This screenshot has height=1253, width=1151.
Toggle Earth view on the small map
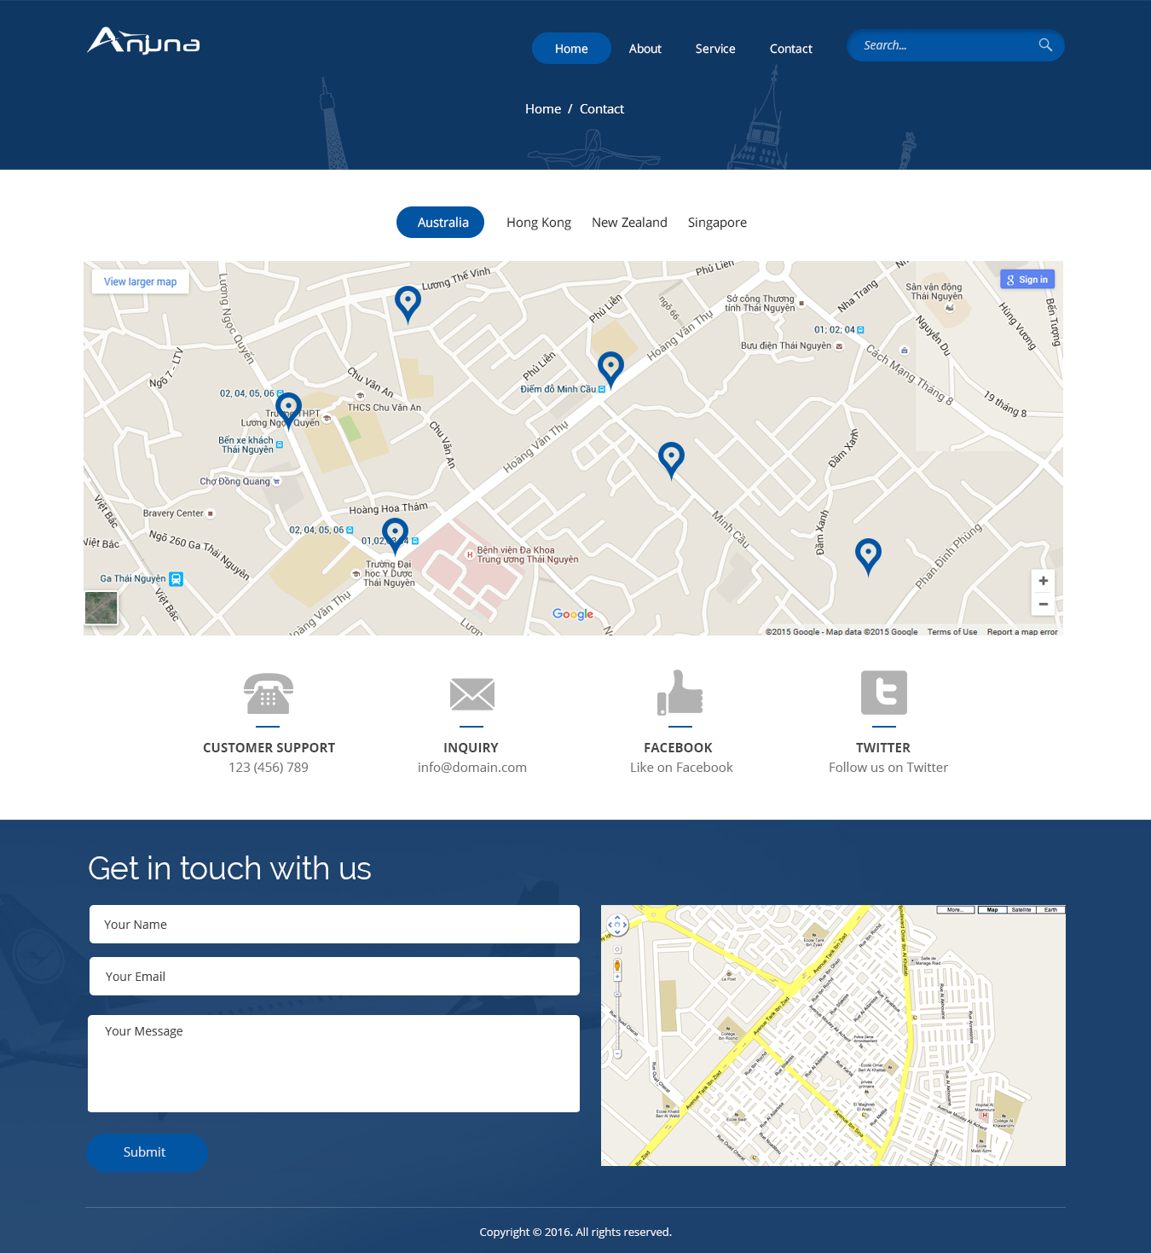tap(1051, 909)
